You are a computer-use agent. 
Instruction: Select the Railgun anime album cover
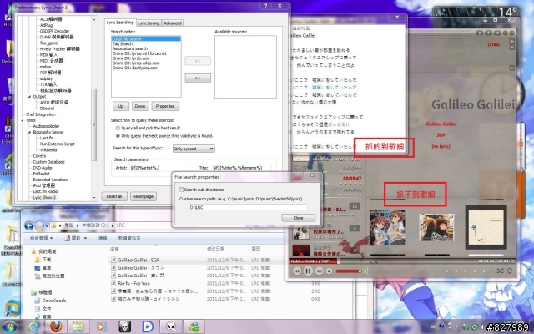387,227
